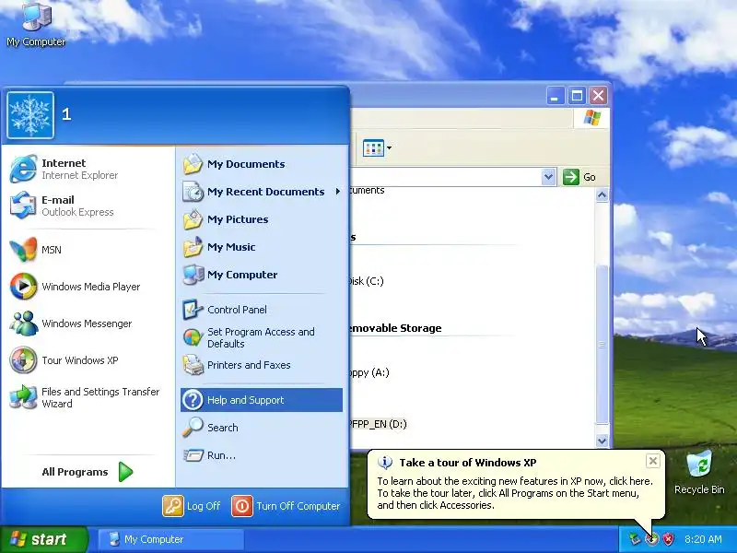Click the snowflake user account picture
The image size is (737, 553).
click(x=30, y=115)
